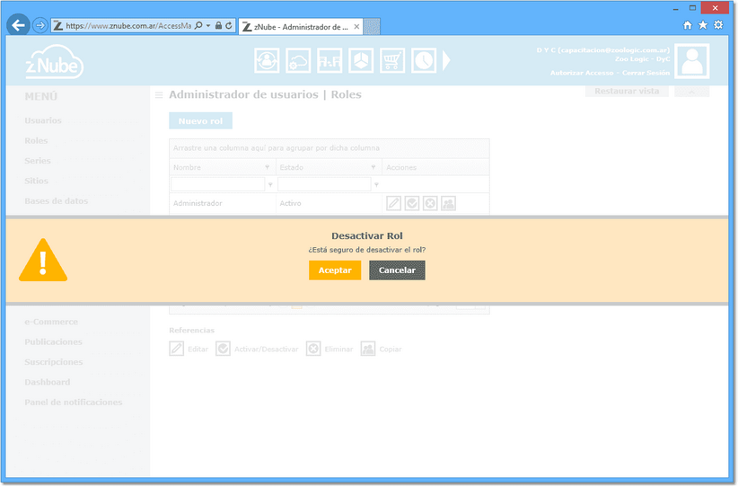Click the edit pencil icon for Administrador
The image size is (738, 487).
tap(393, 203)
